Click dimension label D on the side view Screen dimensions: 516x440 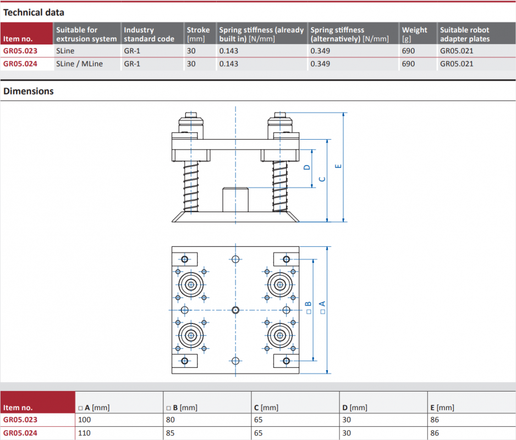(x=307, y=167)
